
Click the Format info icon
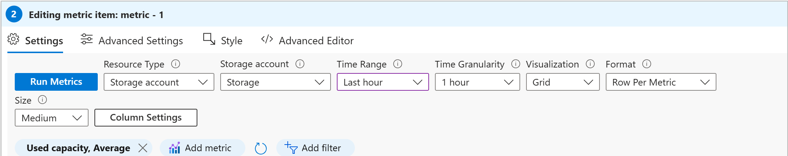coord(647,64)
